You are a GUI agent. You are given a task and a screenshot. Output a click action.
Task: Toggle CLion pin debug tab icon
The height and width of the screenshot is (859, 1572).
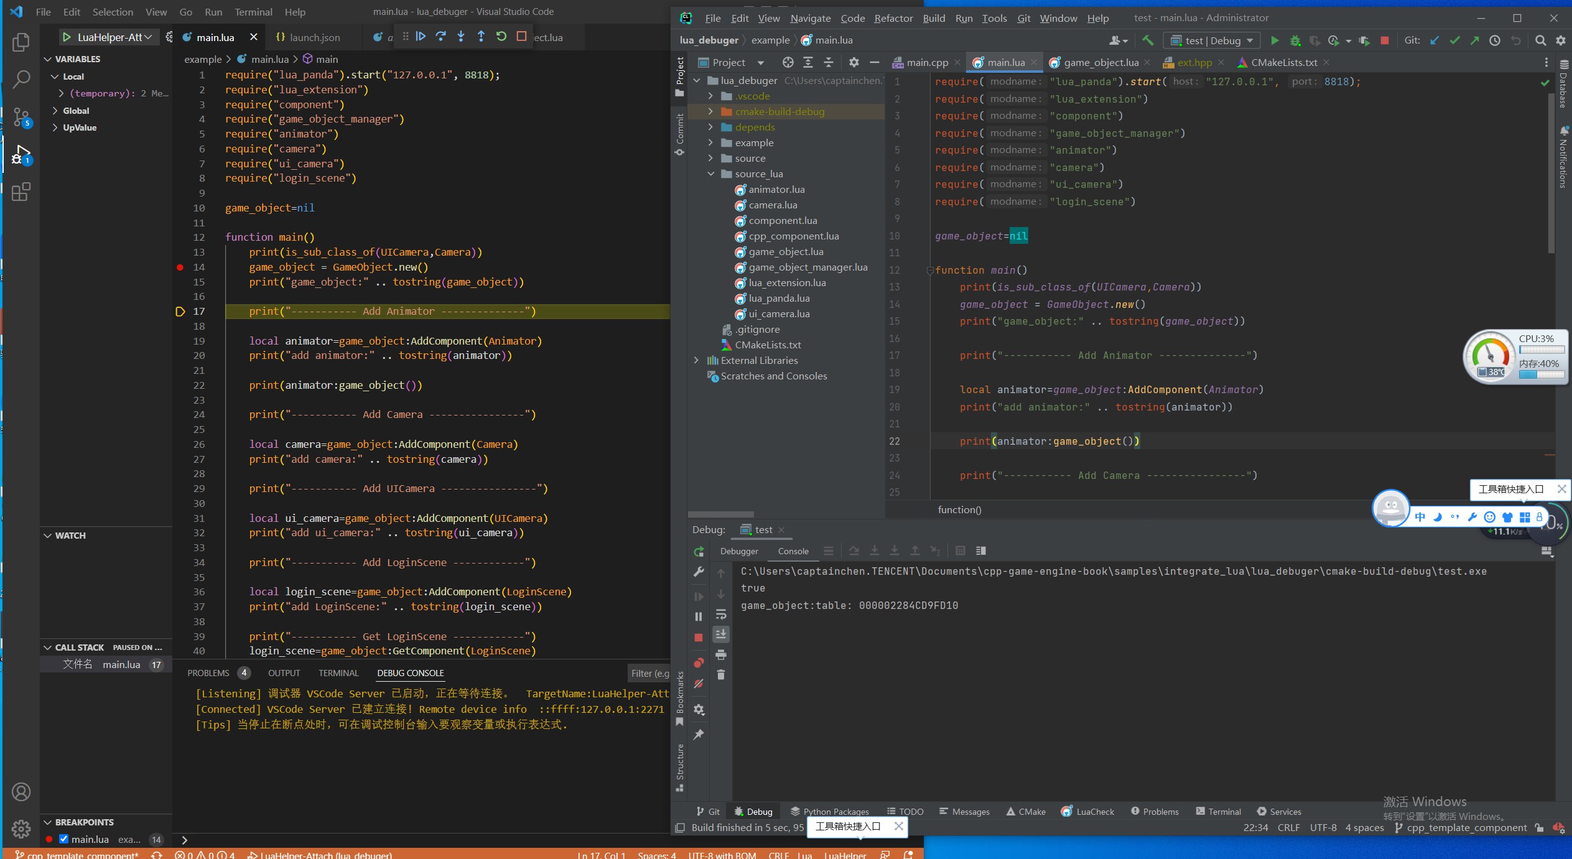pos(699,735)
